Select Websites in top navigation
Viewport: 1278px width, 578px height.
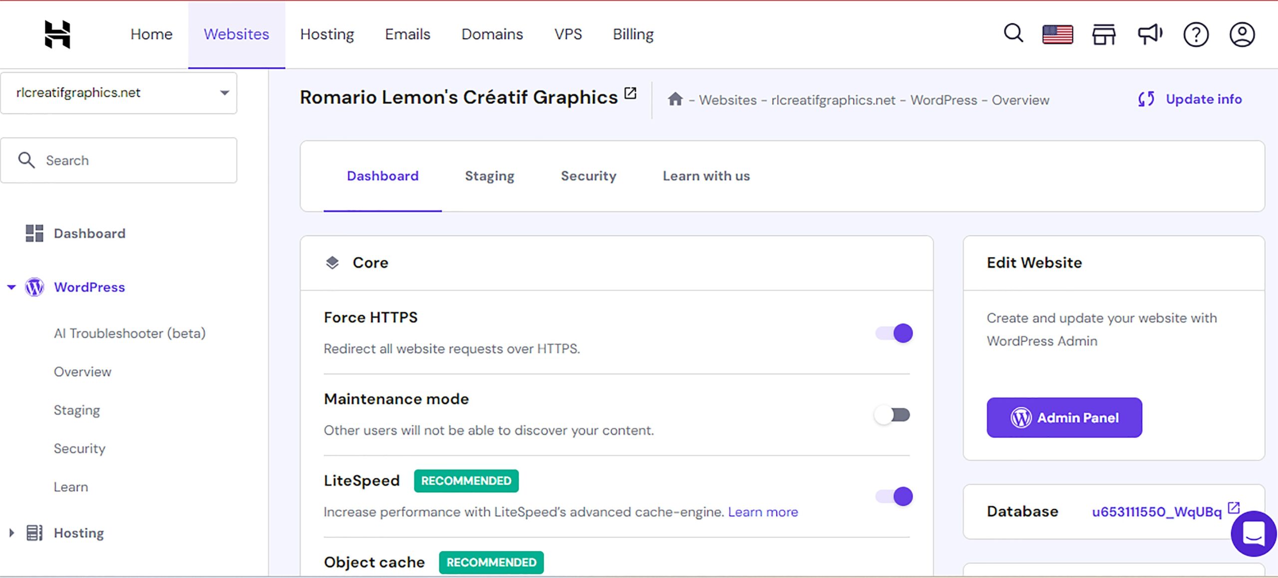[236, 34]
